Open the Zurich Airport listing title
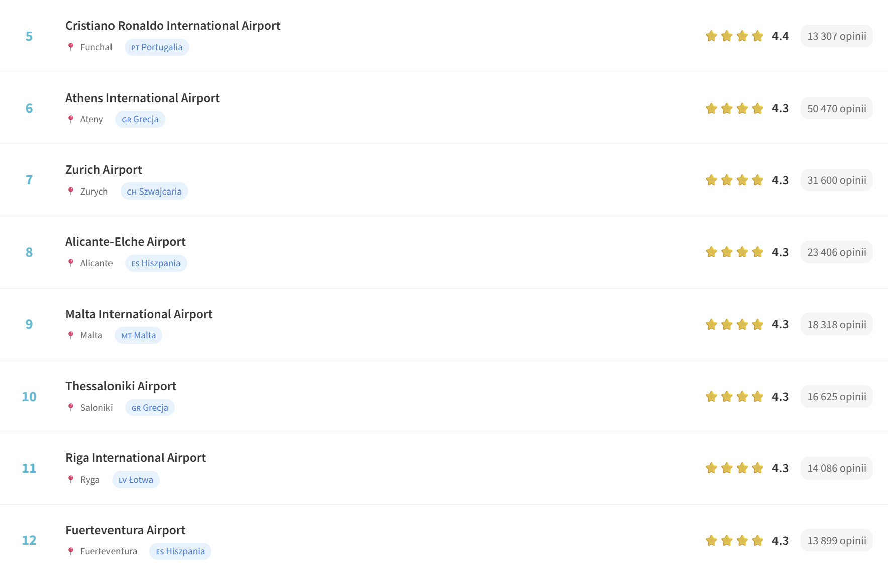 (x=103, y=170)
